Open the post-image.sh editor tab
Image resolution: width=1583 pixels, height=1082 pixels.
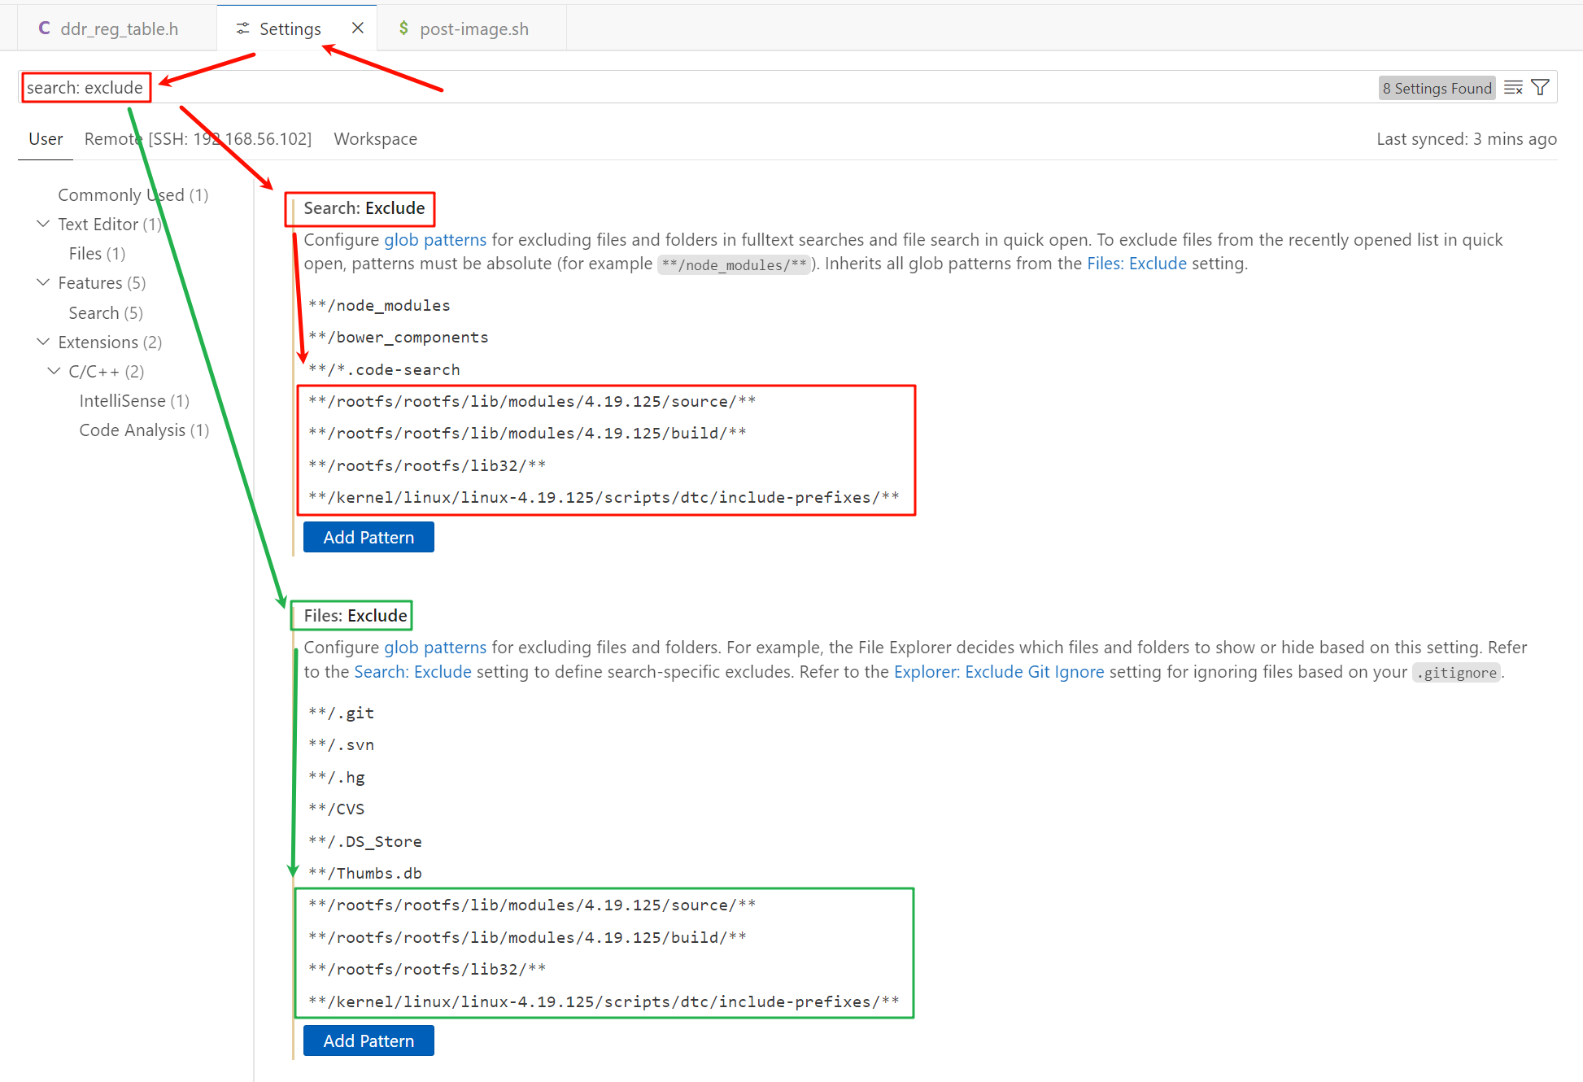point(473,29)
